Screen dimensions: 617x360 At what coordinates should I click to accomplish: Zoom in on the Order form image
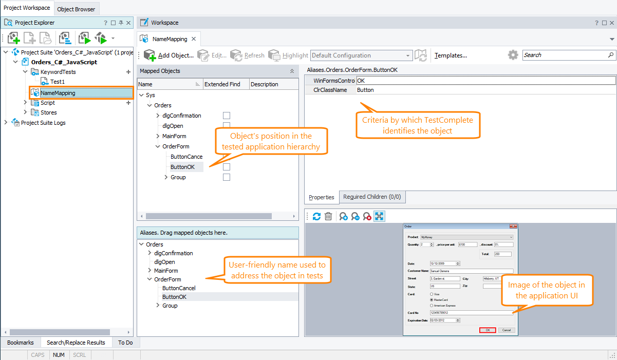(x=343, y=216)
